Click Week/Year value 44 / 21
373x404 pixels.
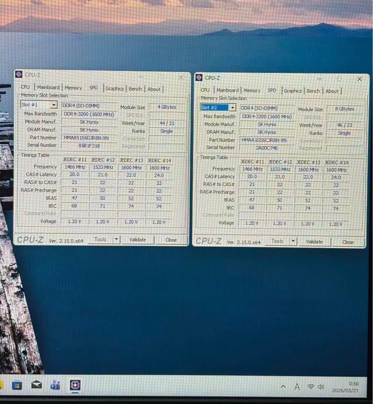pyautogui.click(x=167, y=123)
